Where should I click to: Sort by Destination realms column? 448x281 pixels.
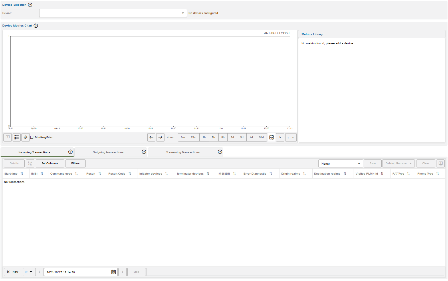(345, 174)
